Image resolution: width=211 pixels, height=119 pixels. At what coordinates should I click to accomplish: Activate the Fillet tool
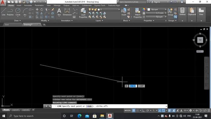[46, 13]
